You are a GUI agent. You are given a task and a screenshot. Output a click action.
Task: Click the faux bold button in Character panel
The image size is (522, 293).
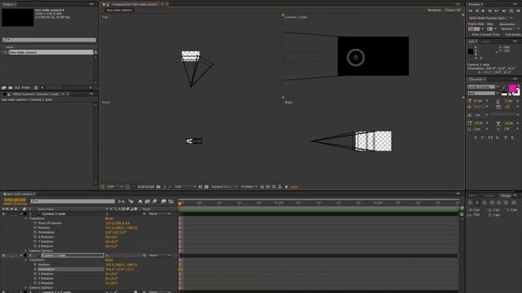pos(476,138)
